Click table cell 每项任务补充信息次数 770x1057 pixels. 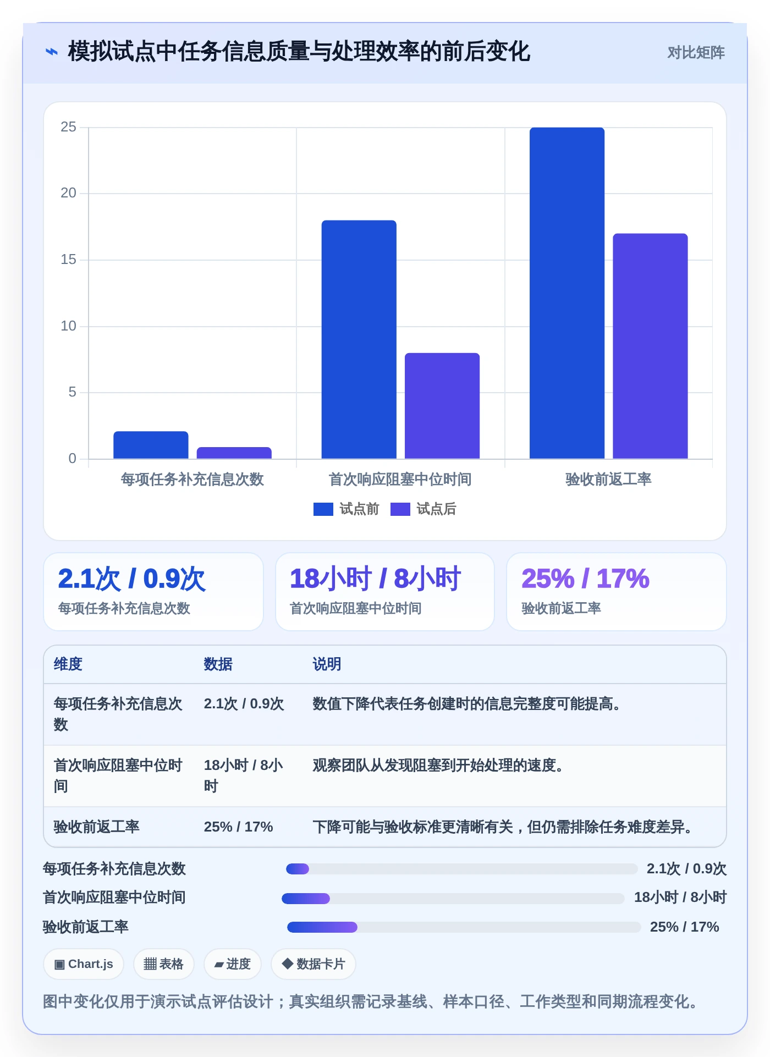click(x=118, y=714)
